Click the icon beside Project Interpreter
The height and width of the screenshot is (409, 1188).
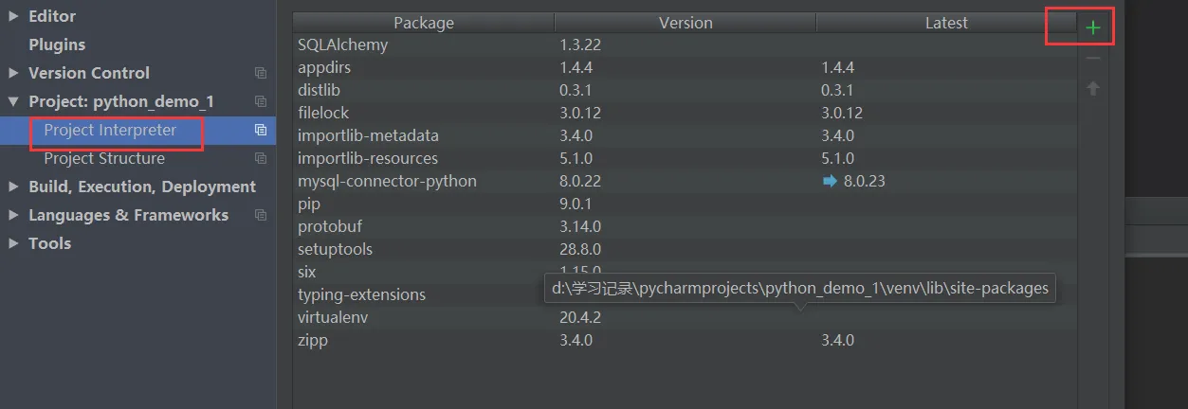[x=261, y=130]
